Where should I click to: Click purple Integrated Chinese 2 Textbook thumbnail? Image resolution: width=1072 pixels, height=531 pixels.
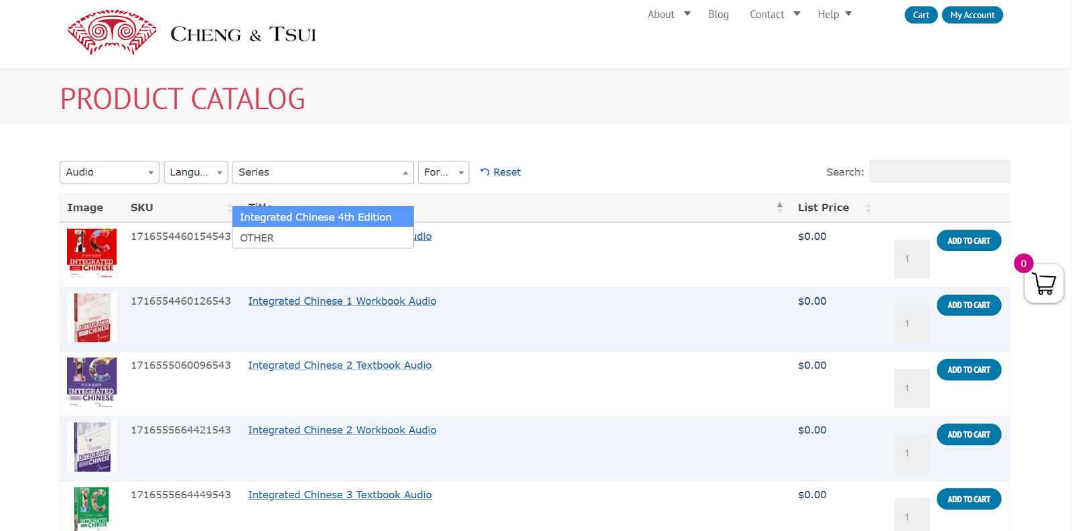(x=92, y=382)
